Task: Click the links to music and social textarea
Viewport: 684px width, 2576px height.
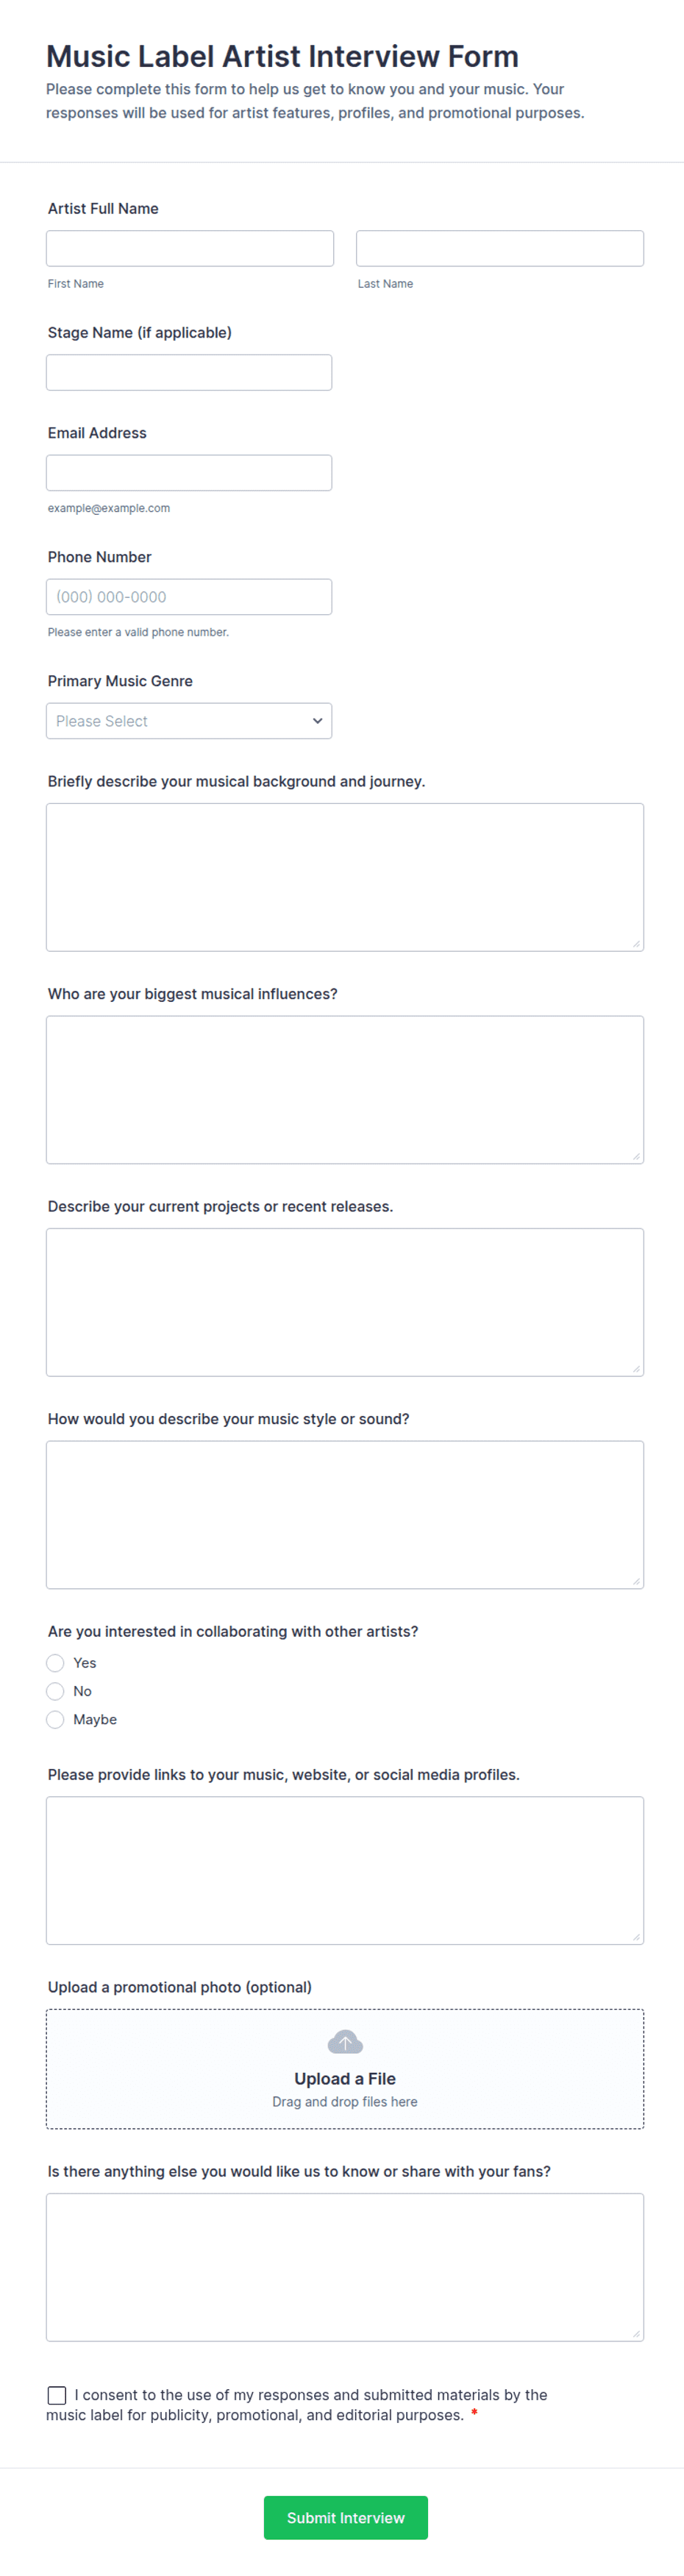Action: [345, 1870]
